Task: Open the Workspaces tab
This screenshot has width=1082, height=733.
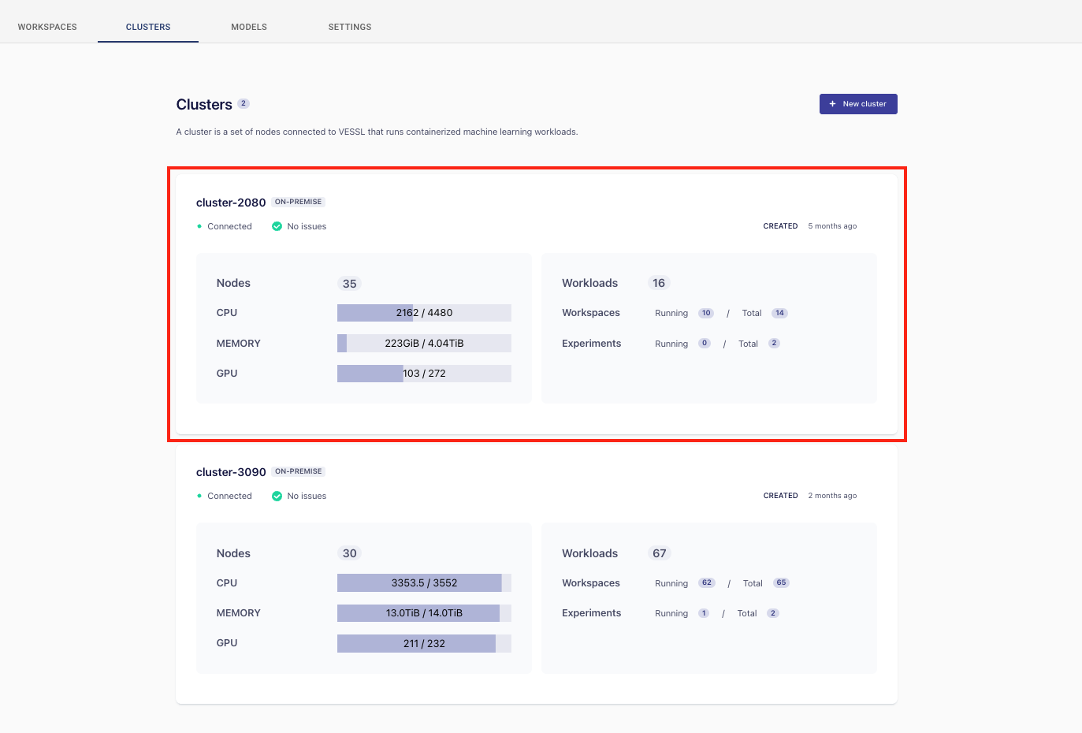Action: [47, 27]
